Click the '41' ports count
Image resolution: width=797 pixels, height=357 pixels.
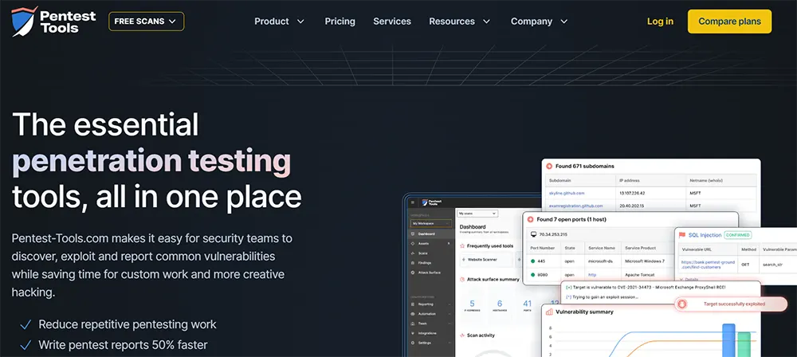pyautogui.click(x=528, y=304)
